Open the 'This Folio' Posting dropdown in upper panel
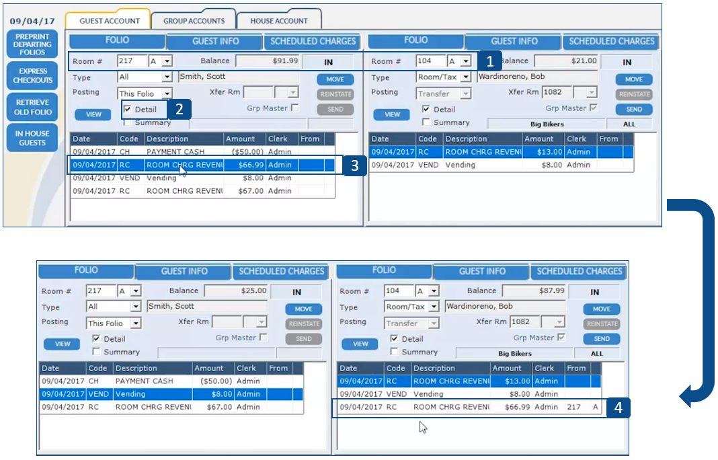This screenshot has height=460, width=718. [x=165, y=94]
